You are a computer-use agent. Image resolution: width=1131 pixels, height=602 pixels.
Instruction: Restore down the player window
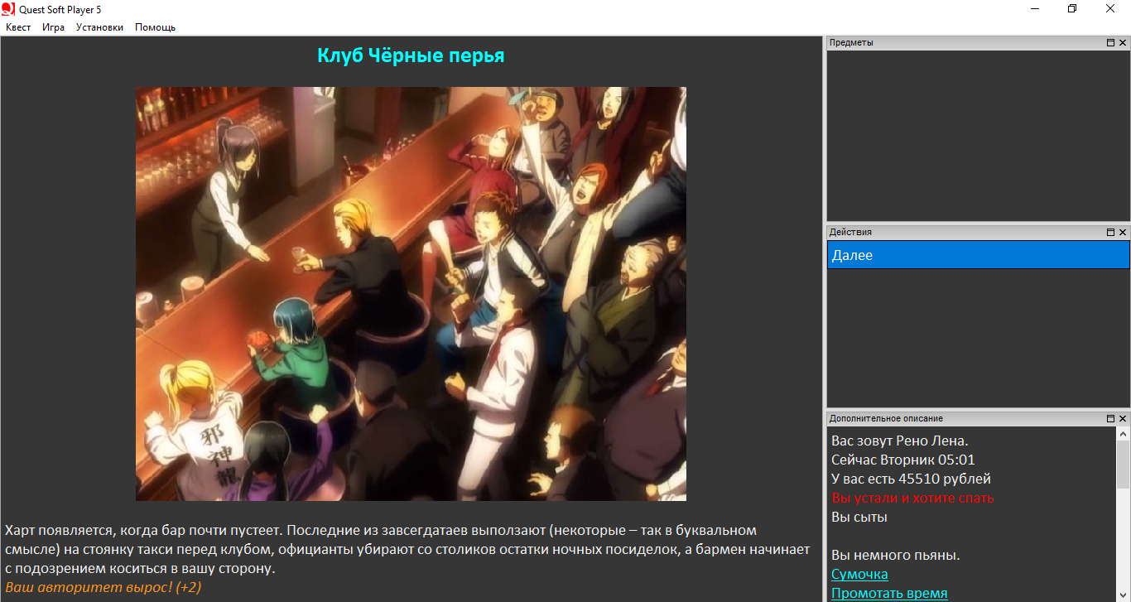[1072, 8]
